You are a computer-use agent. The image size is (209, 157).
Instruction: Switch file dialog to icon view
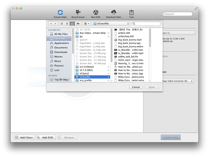coord(62,24)
